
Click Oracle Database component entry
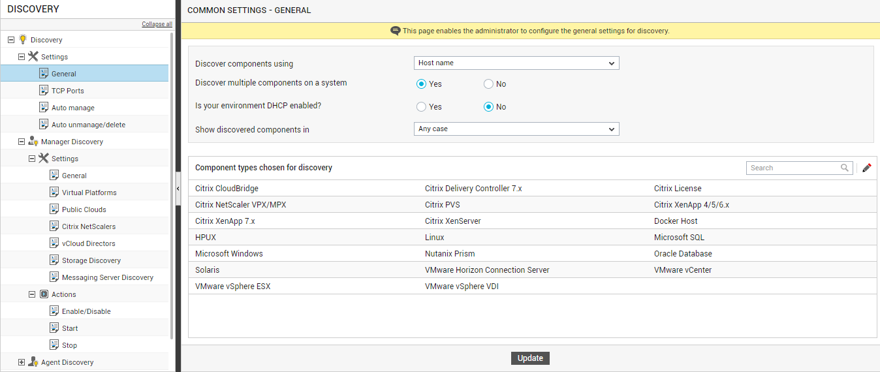[x=683, y=254]
